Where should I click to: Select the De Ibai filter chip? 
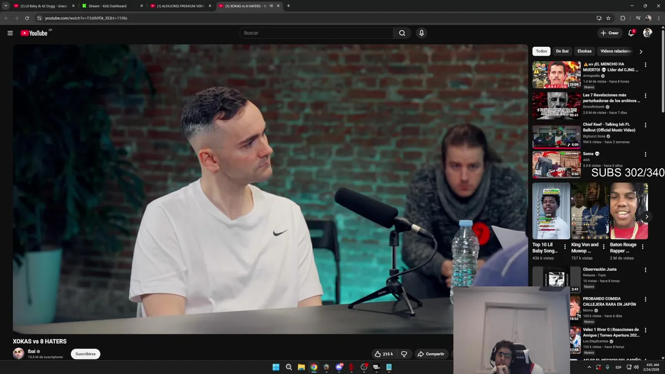click(562, 51)
